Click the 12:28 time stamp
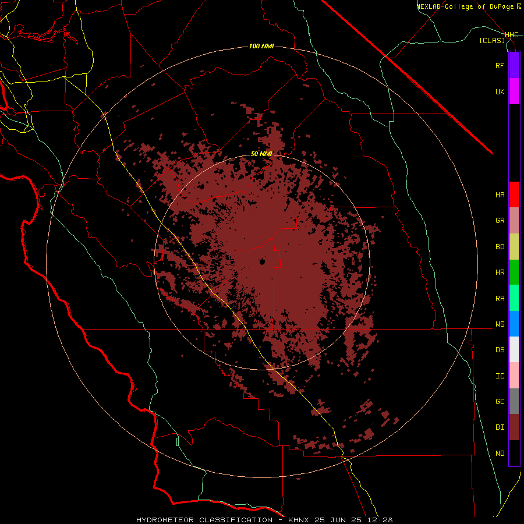The height and width of the screenshot is (524, 524). click(380, 520)
